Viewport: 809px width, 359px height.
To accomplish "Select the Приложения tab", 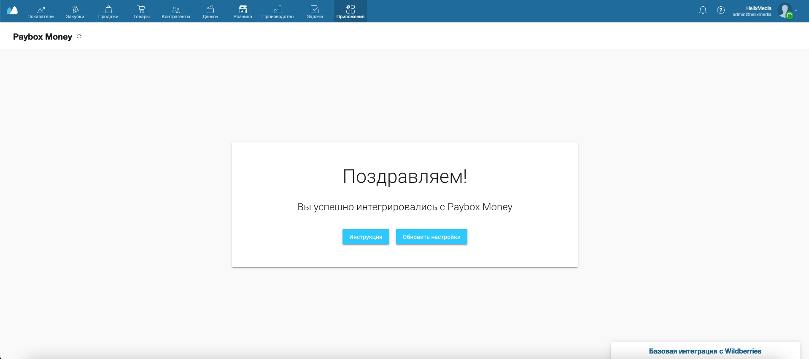I will (x=351, y=11).
